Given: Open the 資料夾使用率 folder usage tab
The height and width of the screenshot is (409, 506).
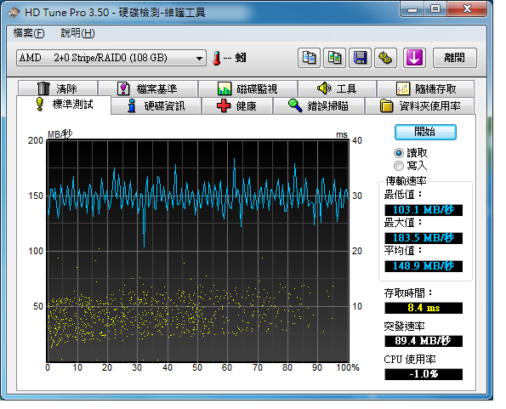Looking at the screenshot, I should click(x=420, y=105).
